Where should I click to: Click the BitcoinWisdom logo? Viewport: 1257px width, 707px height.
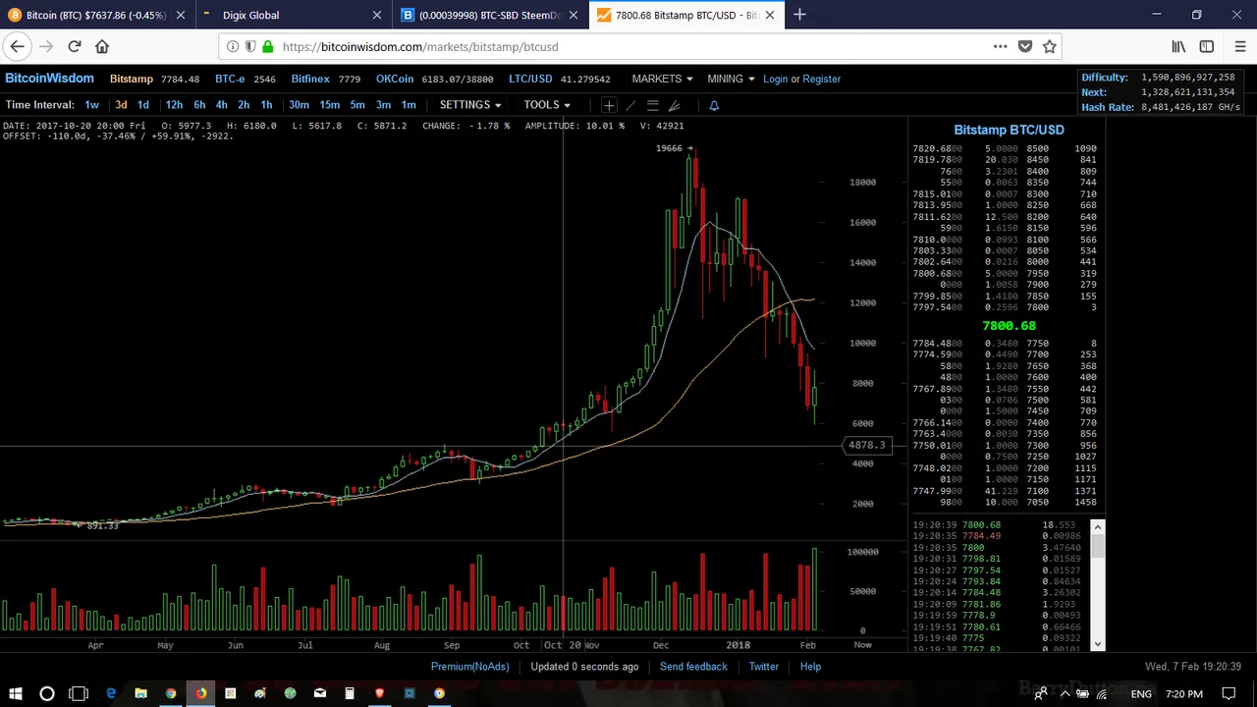[x=49, y=79]
